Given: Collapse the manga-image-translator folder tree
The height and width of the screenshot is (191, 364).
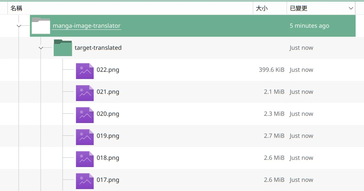Looking at the screenshot, I should pyautogui.click(x=19, y=26).
